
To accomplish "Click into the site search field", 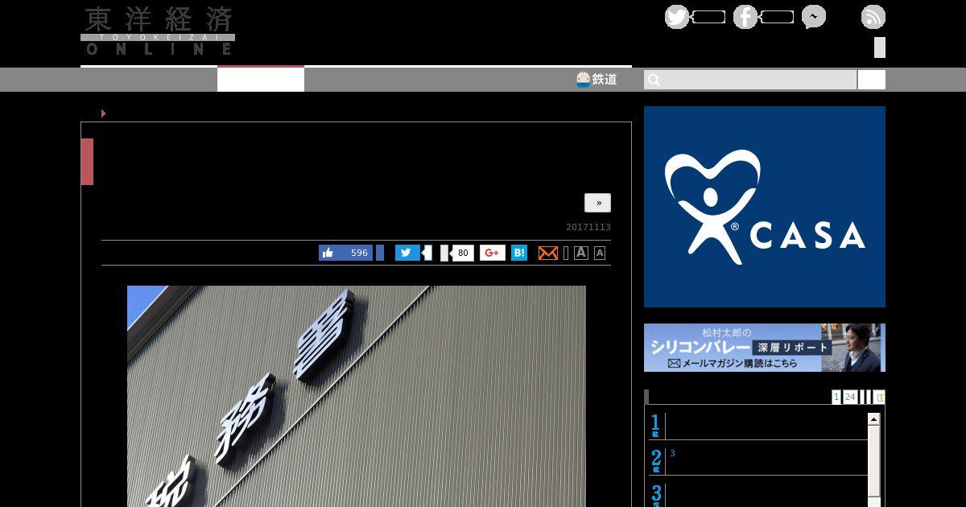I will 750,80.
